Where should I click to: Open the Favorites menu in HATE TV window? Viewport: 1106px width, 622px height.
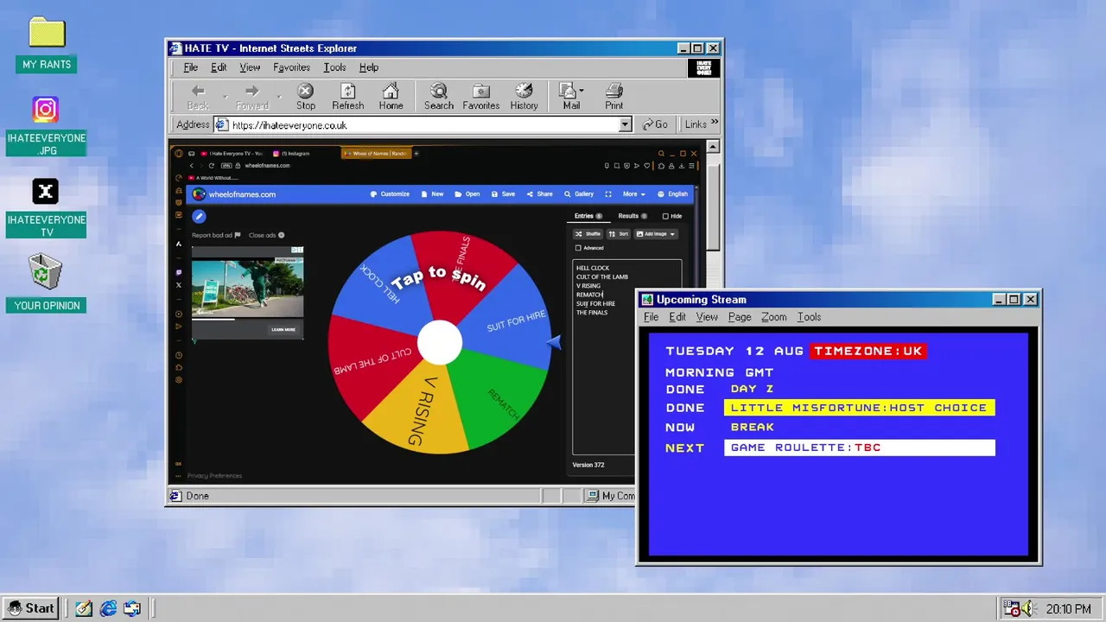(291, 67)
